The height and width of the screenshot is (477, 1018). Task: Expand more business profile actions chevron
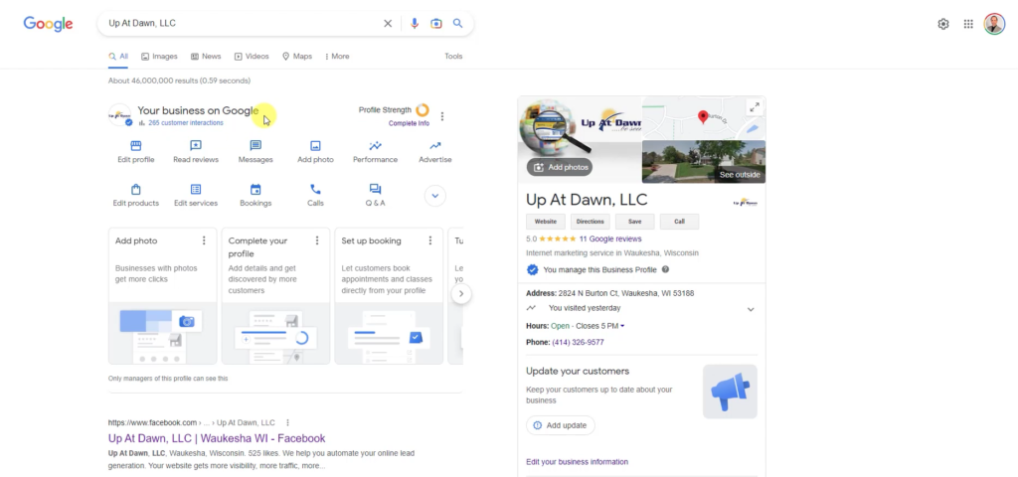435,196
